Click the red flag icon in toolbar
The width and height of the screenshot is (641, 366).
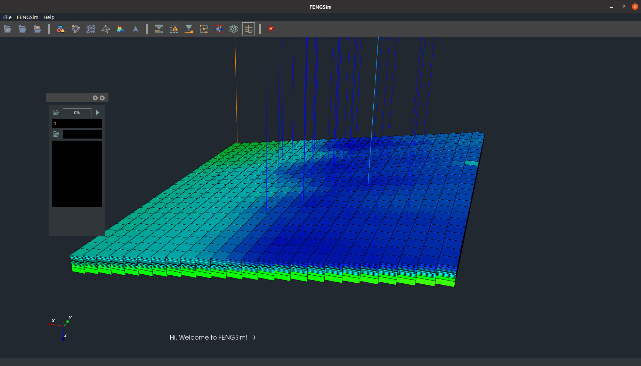click(x=271, y=29)
